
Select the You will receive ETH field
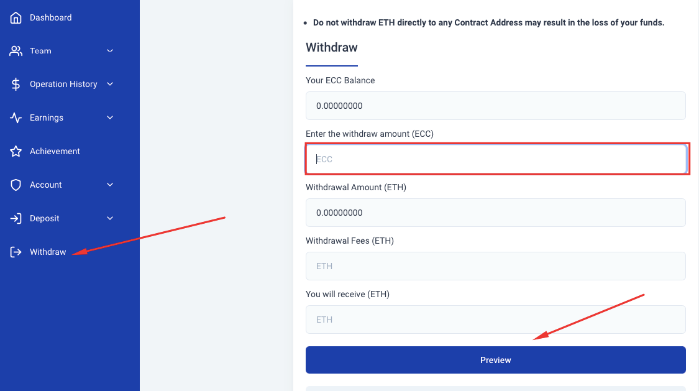[x=495, y=320]
